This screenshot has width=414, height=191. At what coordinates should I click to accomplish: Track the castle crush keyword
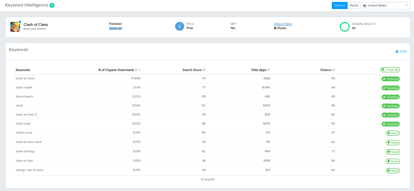(x=393, y=133)
